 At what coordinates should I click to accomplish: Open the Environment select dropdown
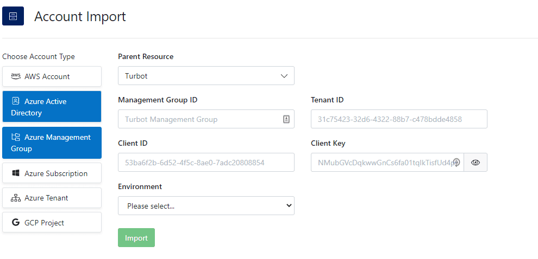pyautogui.click(x=206, y=205)
